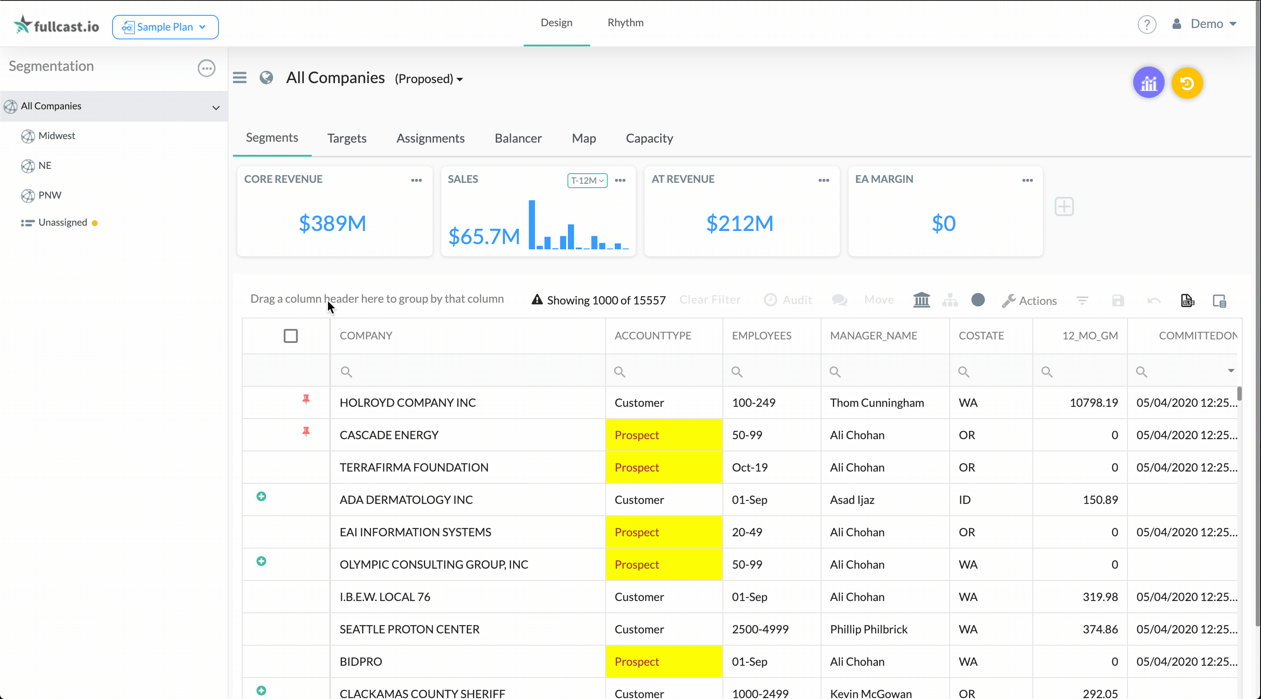This screenshot has height=699, width=1261.
Task: Select the Assignments tab
Action: 430,138
